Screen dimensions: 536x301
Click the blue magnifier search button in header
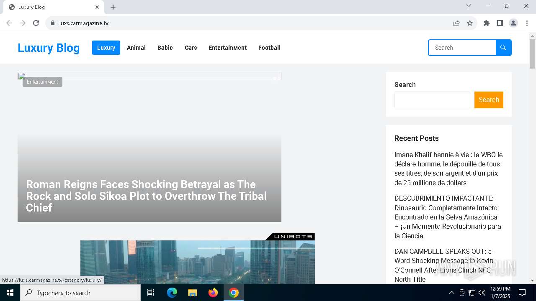click(503, 48)
